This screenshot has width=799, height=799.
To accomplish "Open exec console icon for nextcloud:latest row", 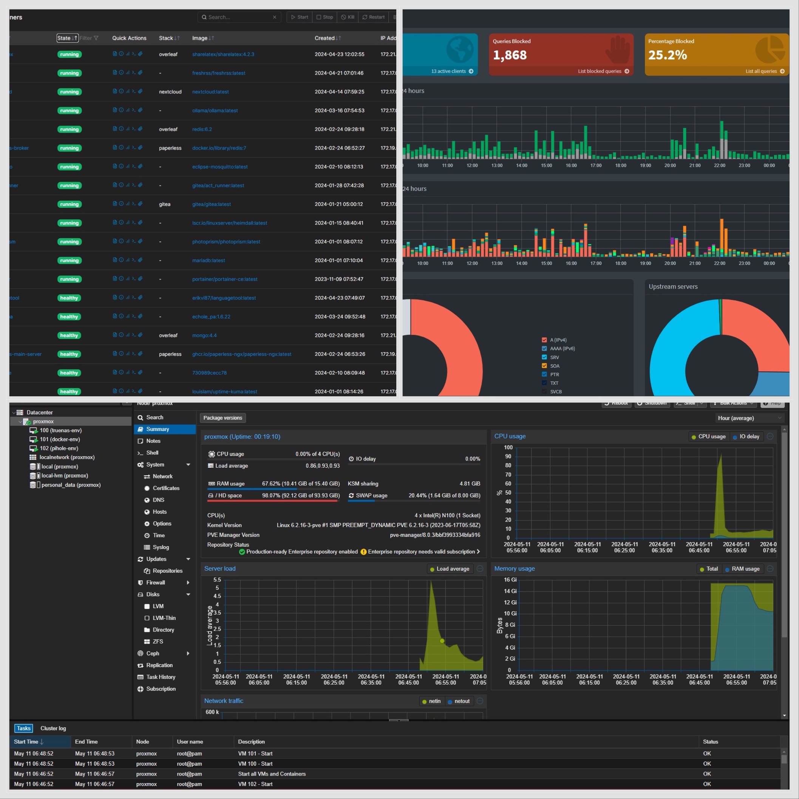I will click(134, 91).
